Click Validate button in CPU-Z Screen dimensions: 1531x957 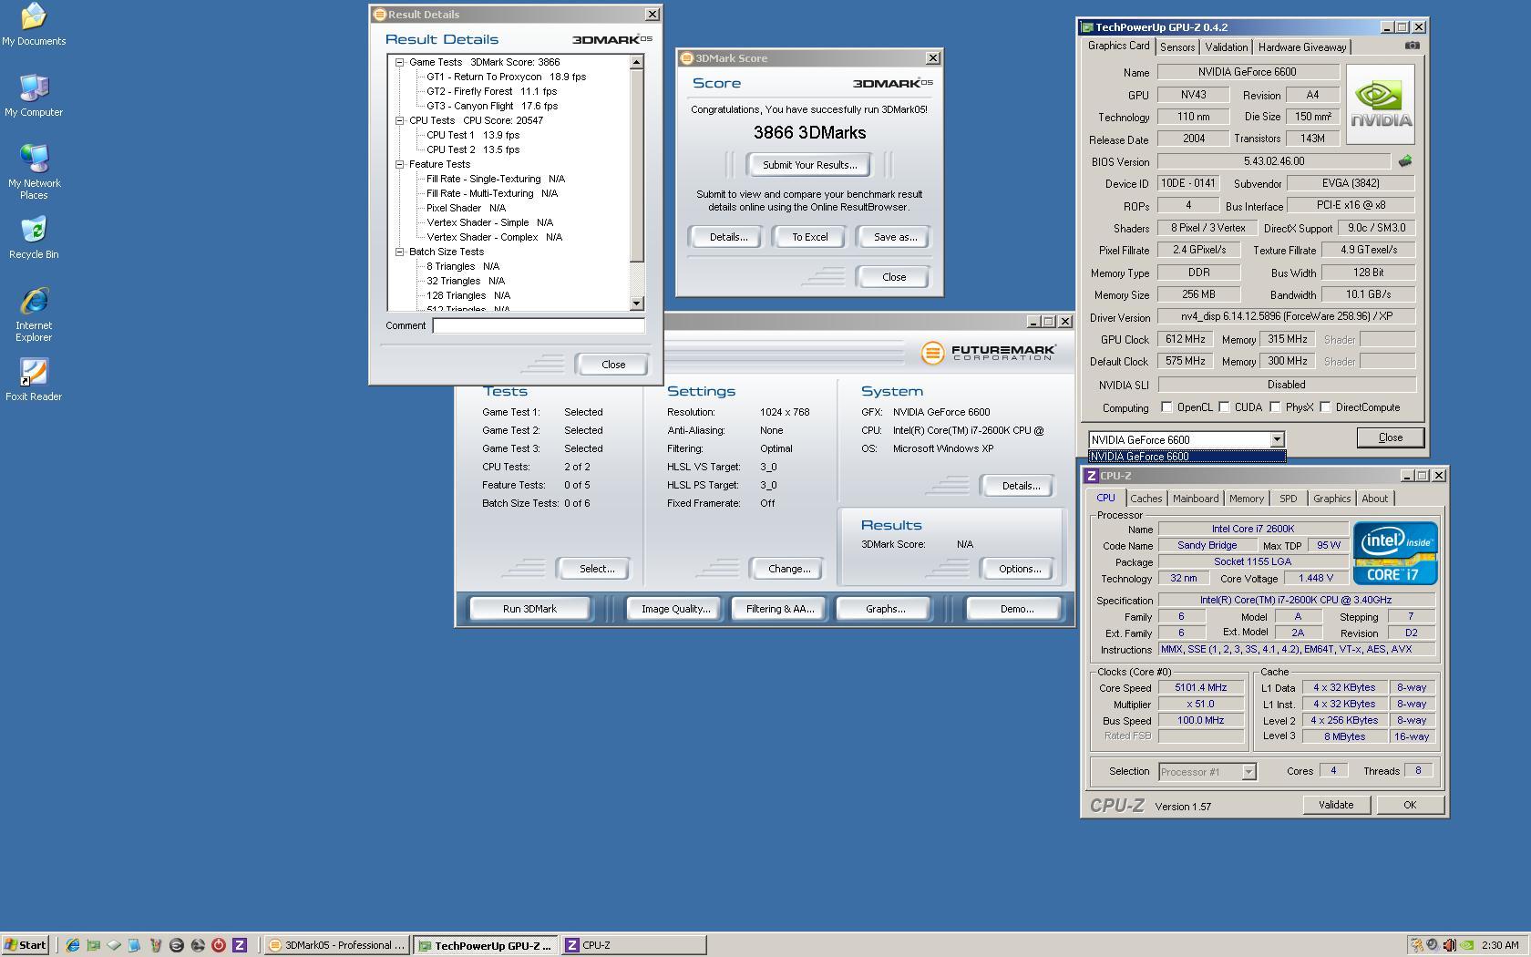(1335, 805)
